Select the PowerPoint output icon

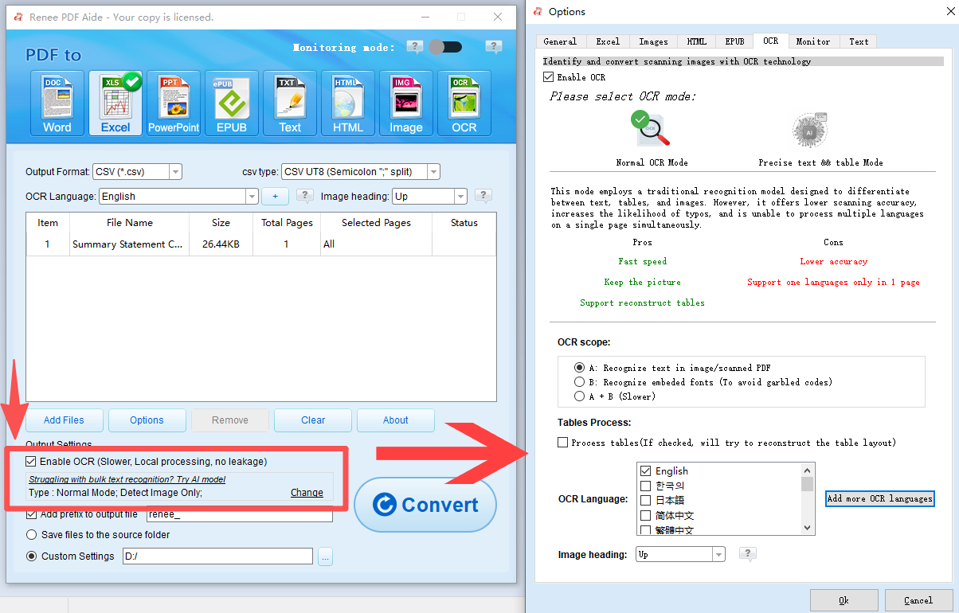tap(173, 102)
